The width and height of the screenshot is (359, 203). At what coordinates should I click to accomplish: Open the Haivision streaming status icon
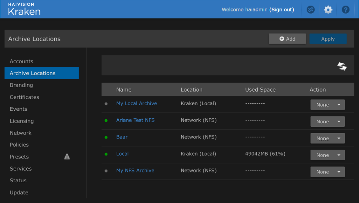pyautogui.click(x=311, y=10)
